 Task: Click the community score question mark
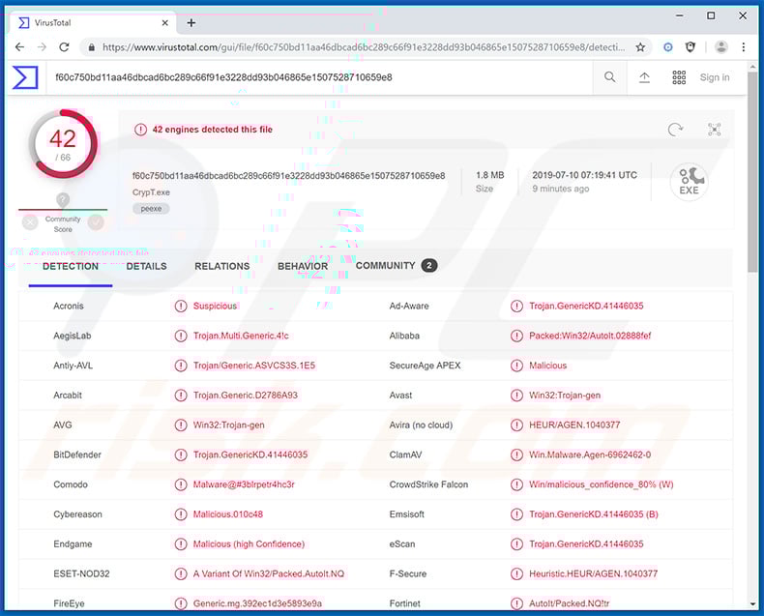pos(63,199)
